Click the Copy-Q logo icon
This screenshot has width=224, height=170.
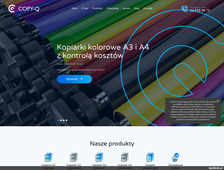12,9
